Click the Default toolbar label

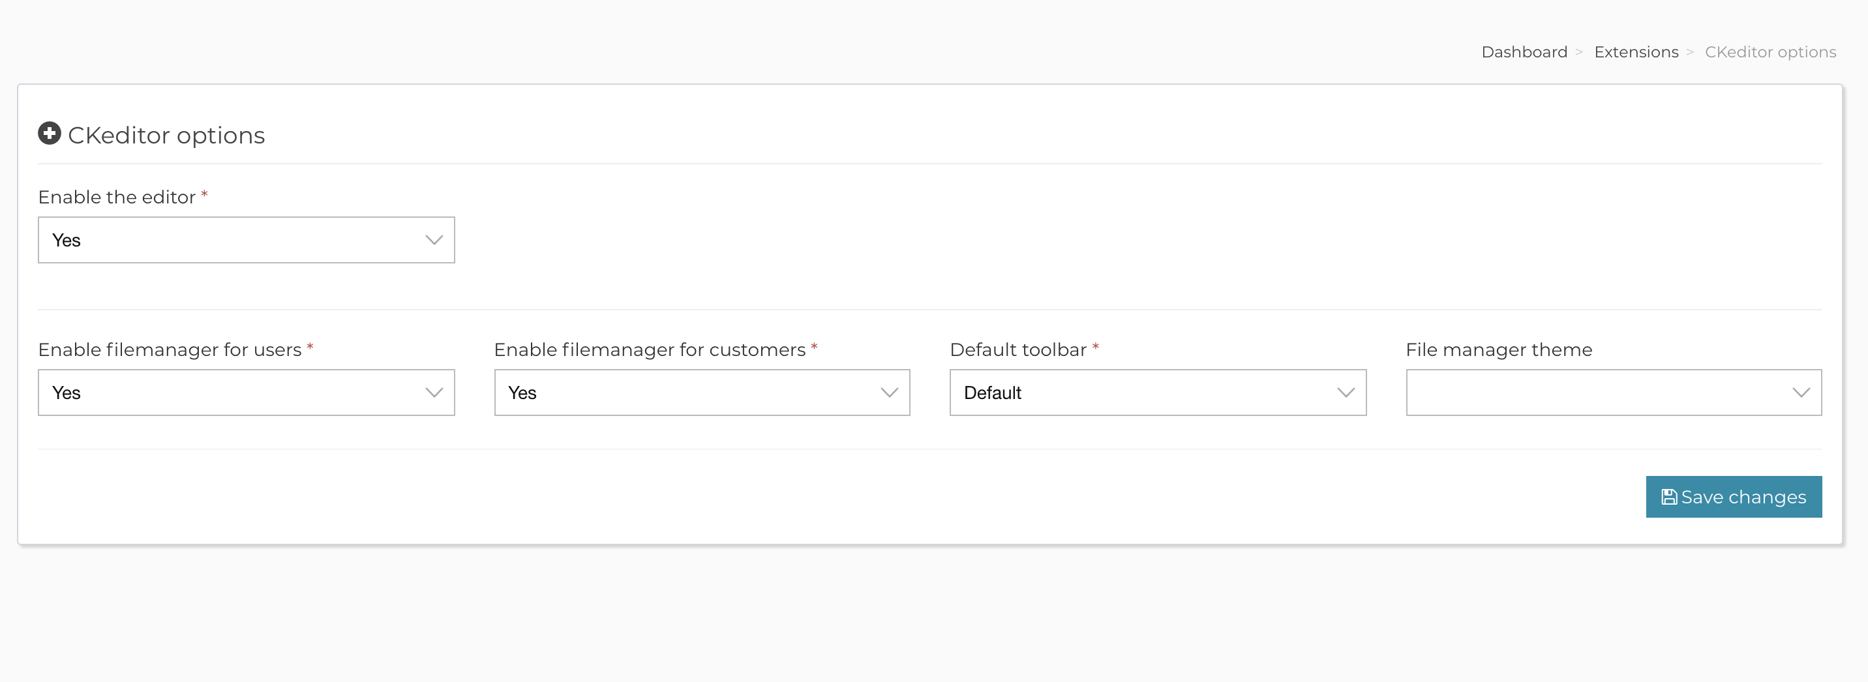click(1018, 350)
